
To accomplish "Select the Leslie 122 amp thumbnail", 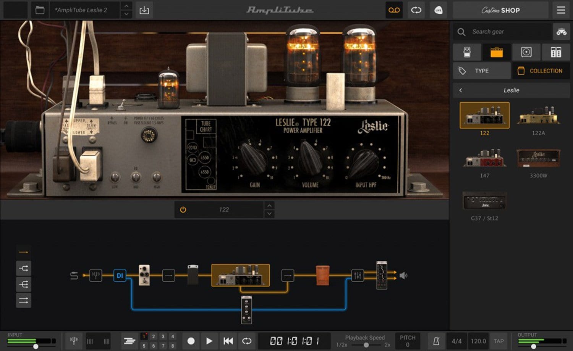I will [x=484, y=115].
